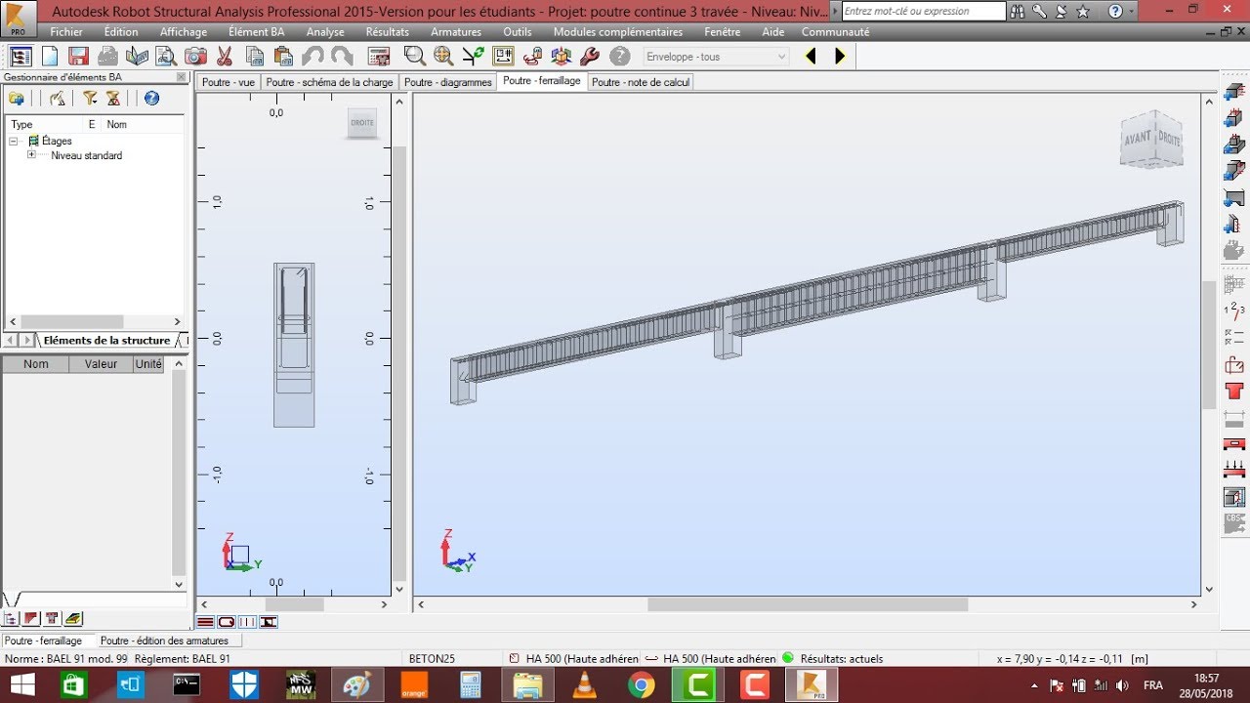Screen dimensions: 1250x703
Task: Expand the Niveau standard tree node
Action: click(x=32, y=155)
